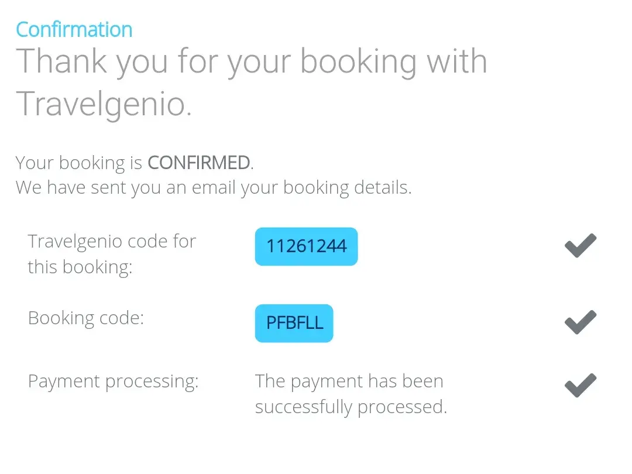Viewport: 632px width, 474px height.
Task: Click the checkmark next to Booking code
Action: (581, 322)
